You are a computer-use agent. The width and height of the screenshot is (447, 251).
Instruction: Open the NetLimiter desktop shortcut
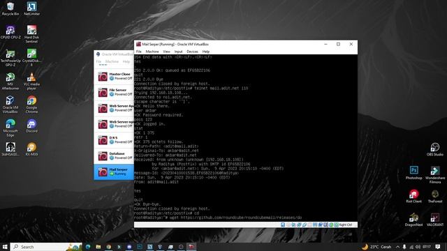pos(31,9)
